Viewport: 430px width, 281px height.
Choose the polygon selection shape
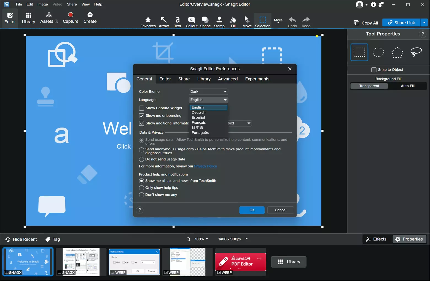coord(397,52)
